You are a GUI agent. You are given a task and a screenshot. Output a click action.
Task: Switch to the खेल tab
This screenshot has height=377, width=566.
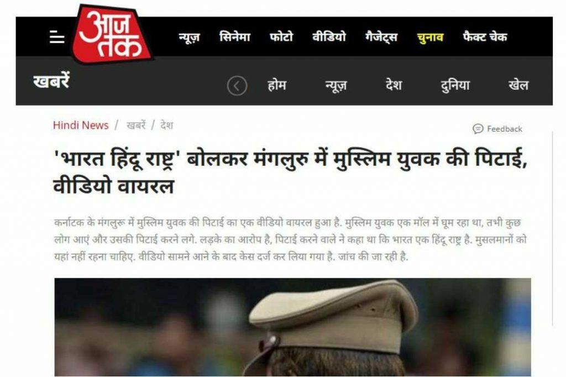[518, 85]
